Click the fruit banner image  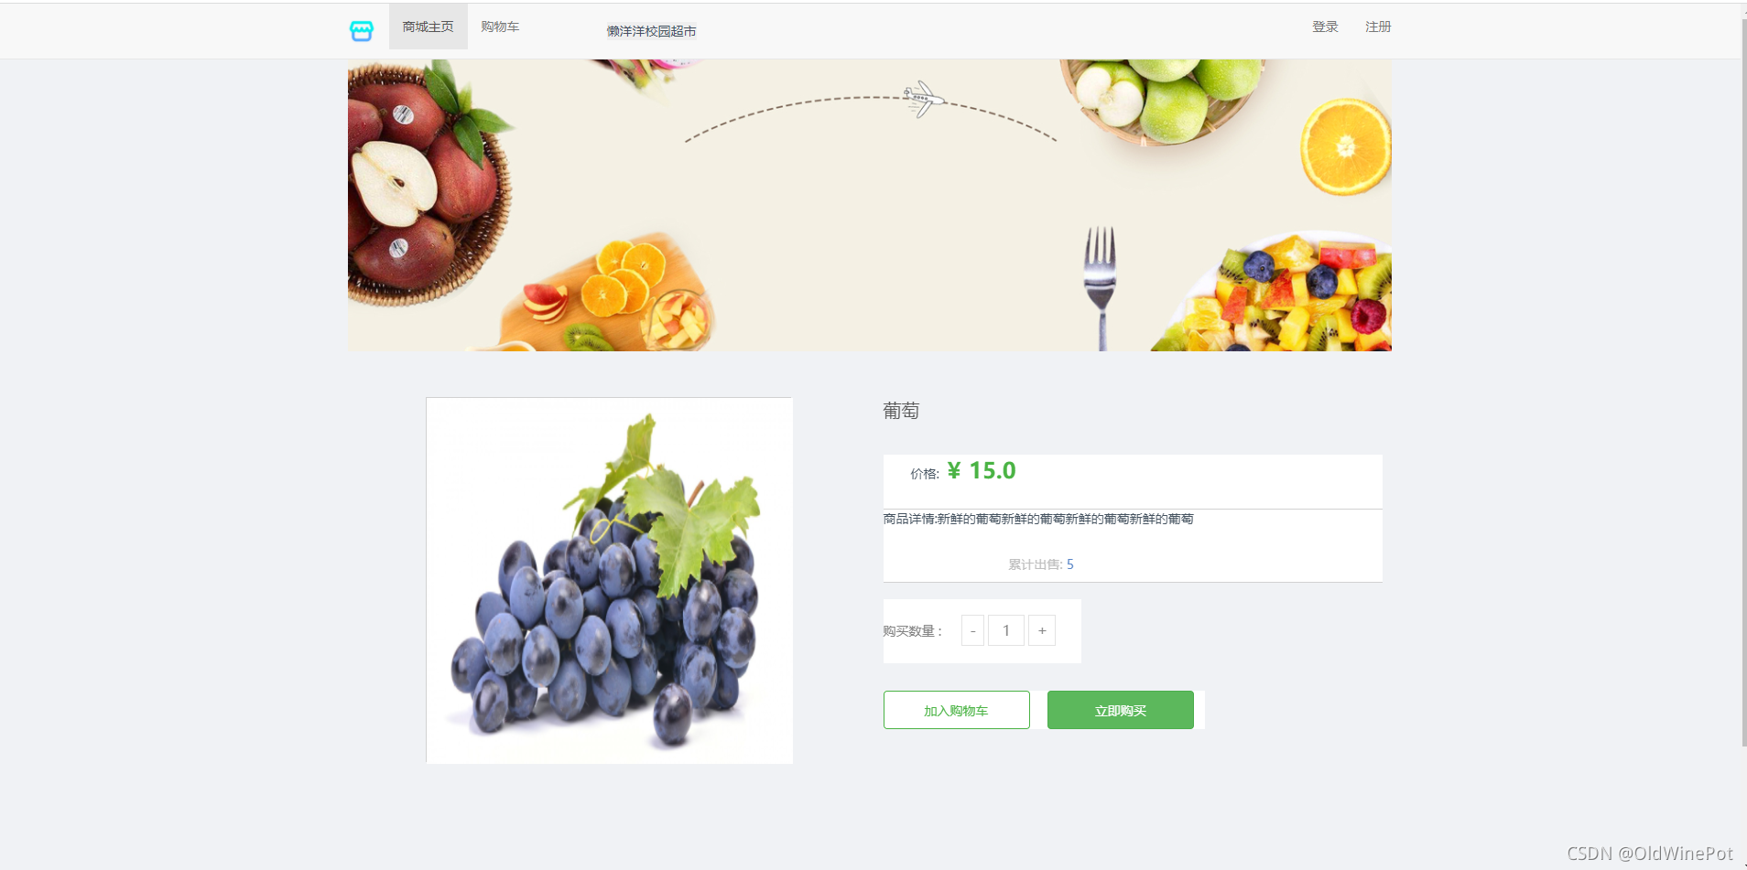(870, 206)
